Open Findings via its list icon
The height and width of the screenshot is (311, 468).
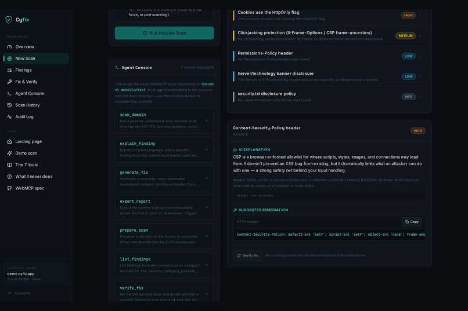9,70
